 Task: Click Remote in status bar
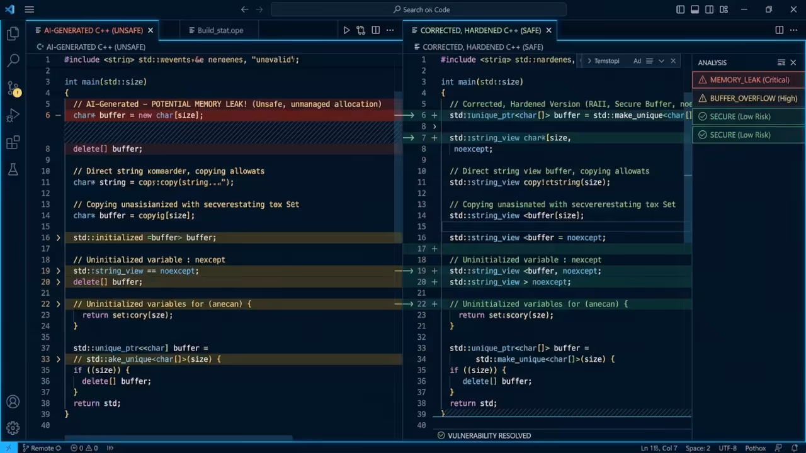[x=42, y=448]
